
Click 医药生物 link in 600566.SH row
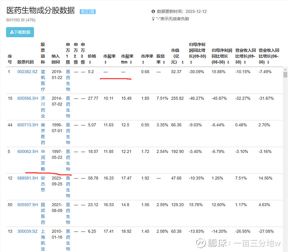click(x=68, y=107)
